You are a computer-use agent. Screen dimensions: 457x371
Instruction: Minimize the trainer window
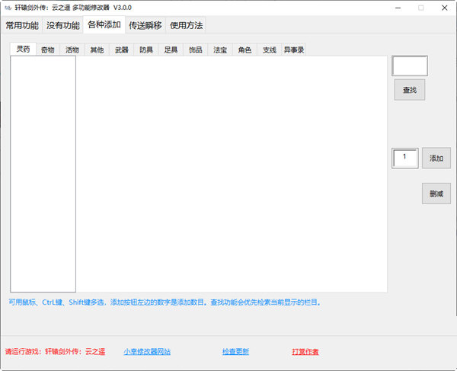[398, 8]
